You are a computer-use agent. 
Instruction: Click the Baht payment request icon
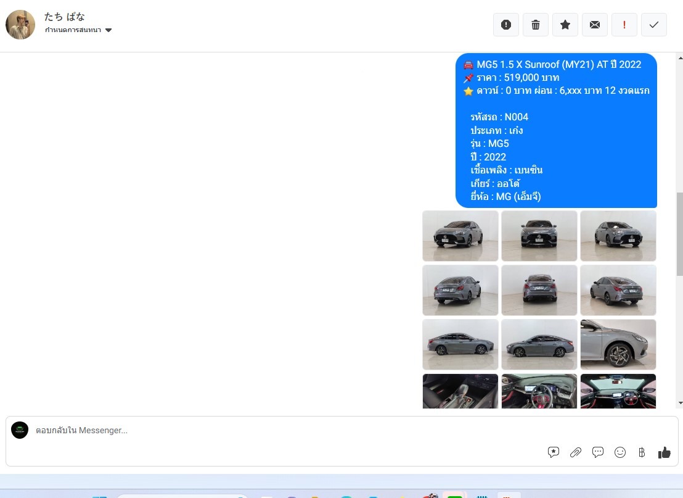[642, 452]
